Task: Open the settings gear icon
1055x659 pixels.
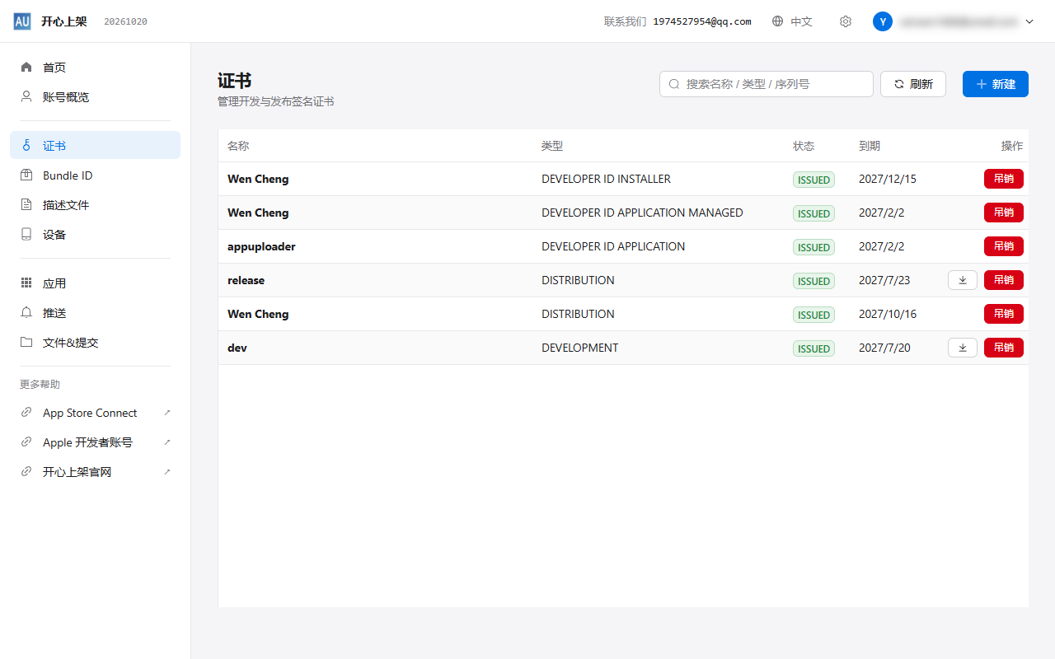Action: 846,21
